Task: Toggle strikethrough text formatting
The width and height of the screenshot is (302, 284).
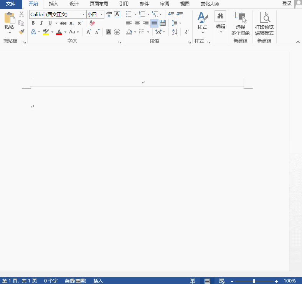Action: (63, 23)
